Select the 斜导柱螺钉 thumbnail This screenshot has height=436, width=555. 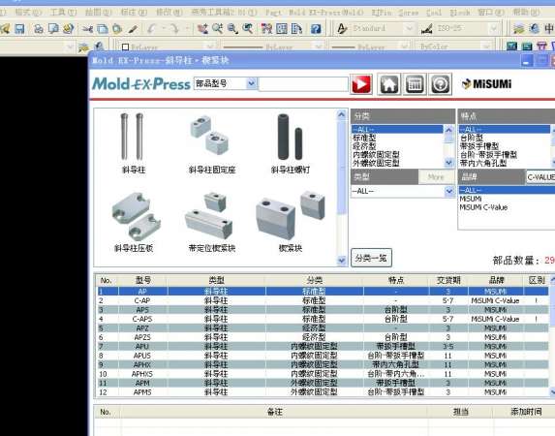tap(291, 143)
